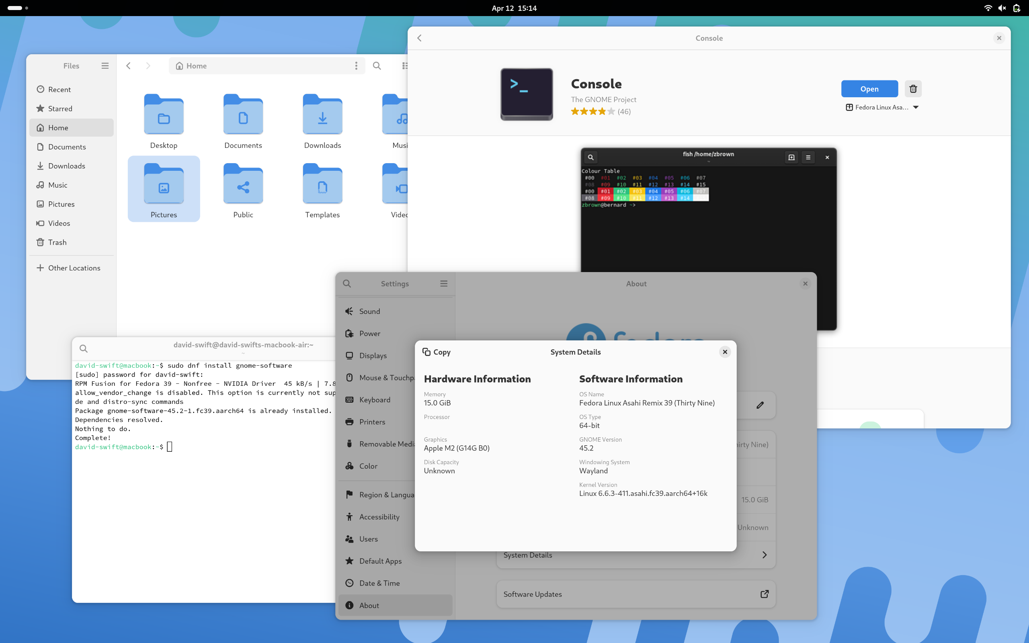
Task: Go back in Console software page
Action: tap(420, 38)
